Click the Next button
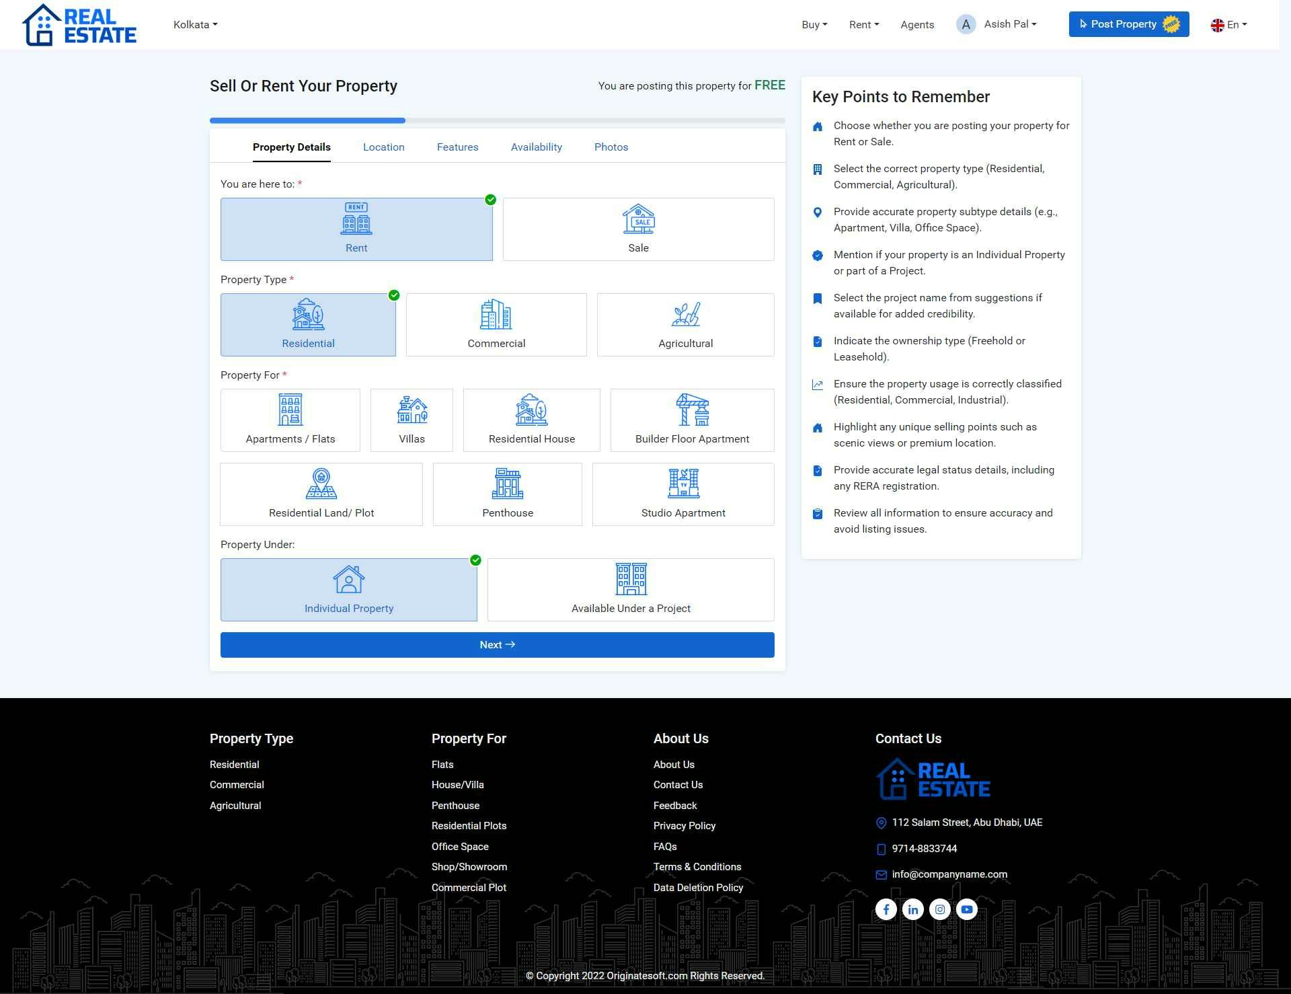Image resolution: width=1291 pixels, height=994 pixels. point(497,644)
